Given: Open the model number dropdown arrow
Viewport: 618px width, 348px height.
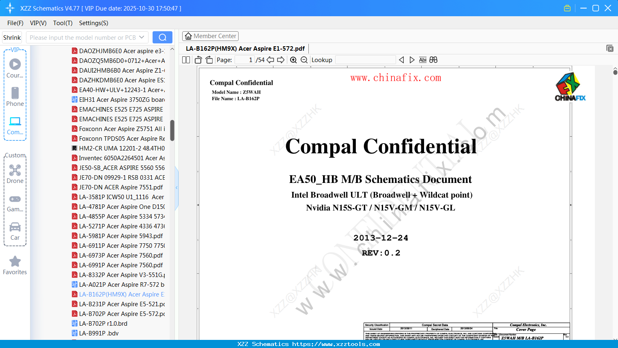Looking at the screenshot, I should coord(142,37).
